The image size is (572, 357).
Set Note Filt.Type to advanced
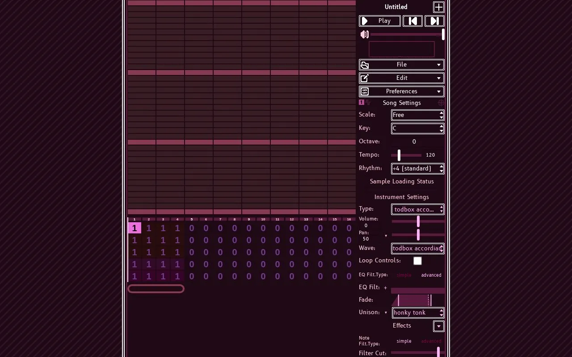tap(431, 341)
